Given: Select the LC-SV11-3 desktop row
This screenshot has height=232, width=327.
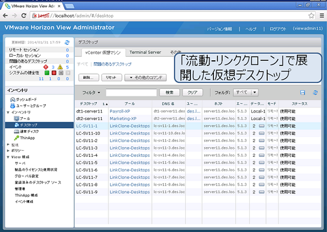Looking at the screenshot, I should tap(198, 148).
